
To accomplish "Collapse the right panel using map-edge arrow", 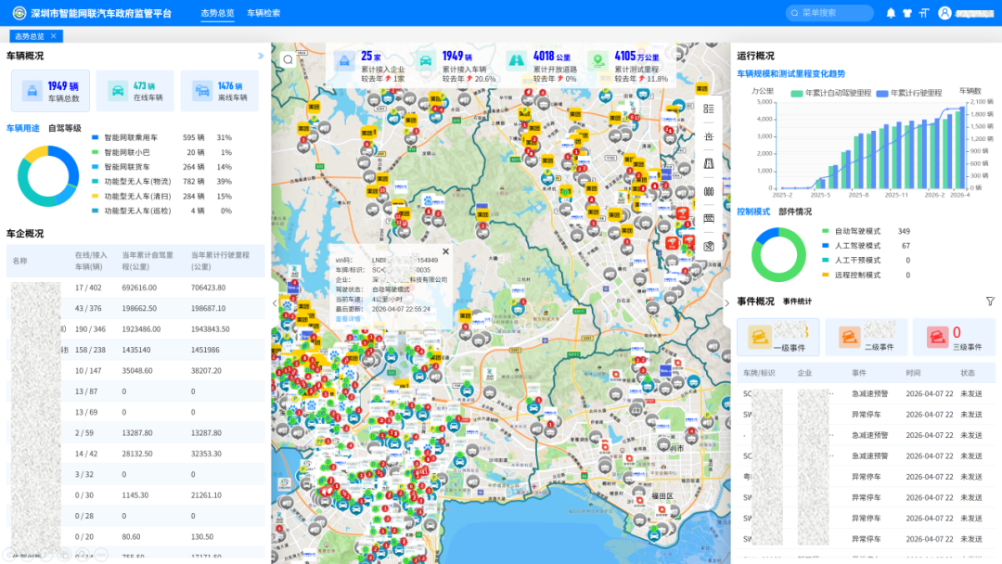I will click(726, 303).
